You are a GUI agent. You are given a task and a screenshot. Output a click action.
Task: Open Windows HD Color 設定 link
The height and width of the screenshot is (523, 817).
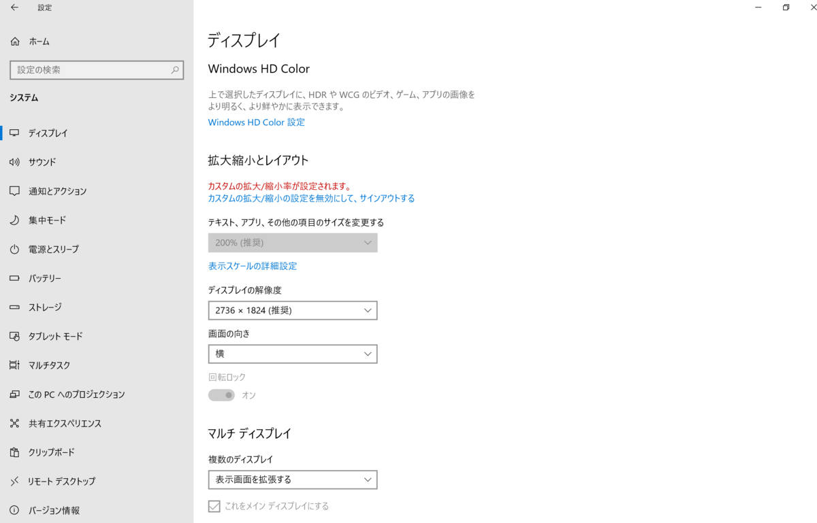256,122
